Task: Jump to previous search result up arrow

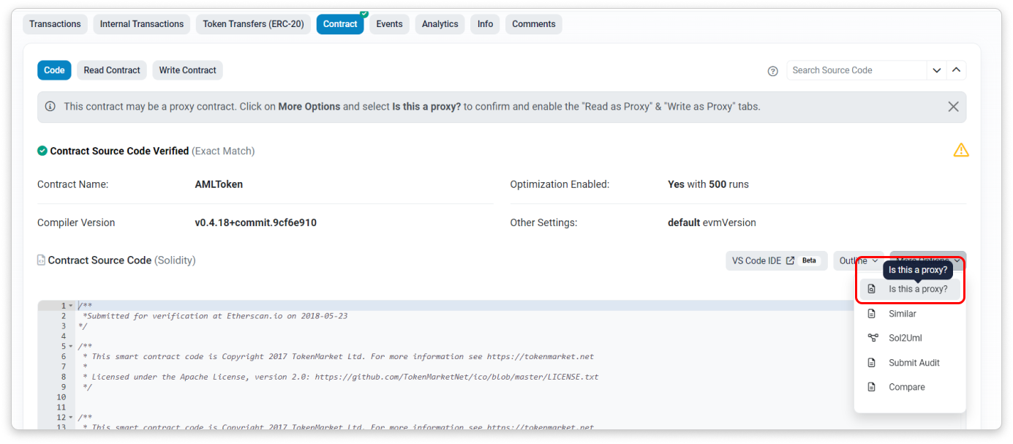Action: pos(956,70)
